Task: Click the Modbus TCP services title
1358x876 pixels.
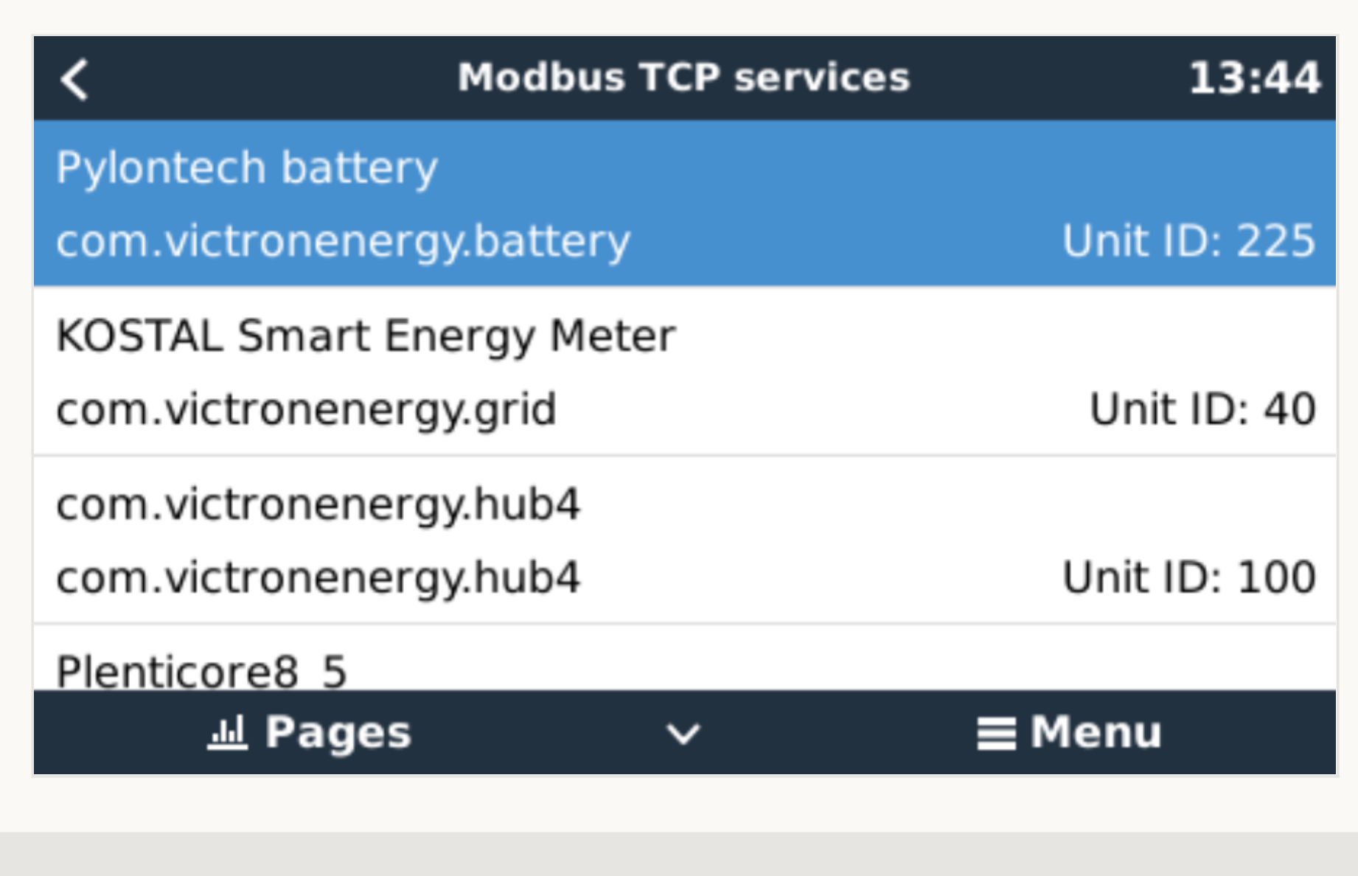Action: [683, 77]
